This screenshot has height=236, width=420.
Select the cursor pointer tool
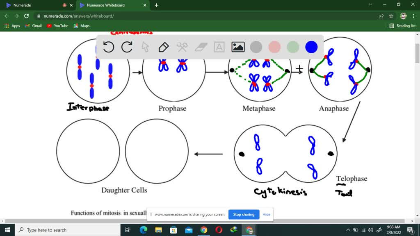(x=145, y=47)
